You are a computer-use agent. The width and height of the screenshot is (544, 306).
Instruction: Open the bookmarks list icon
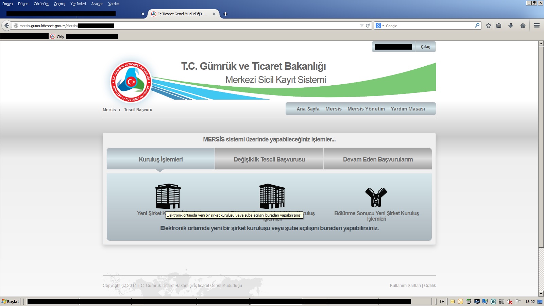tap(499, 26)
